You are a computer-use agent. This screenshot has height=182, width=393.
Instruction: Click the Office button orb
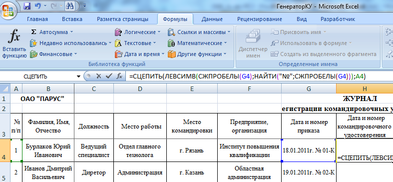(x=8, y=10)
